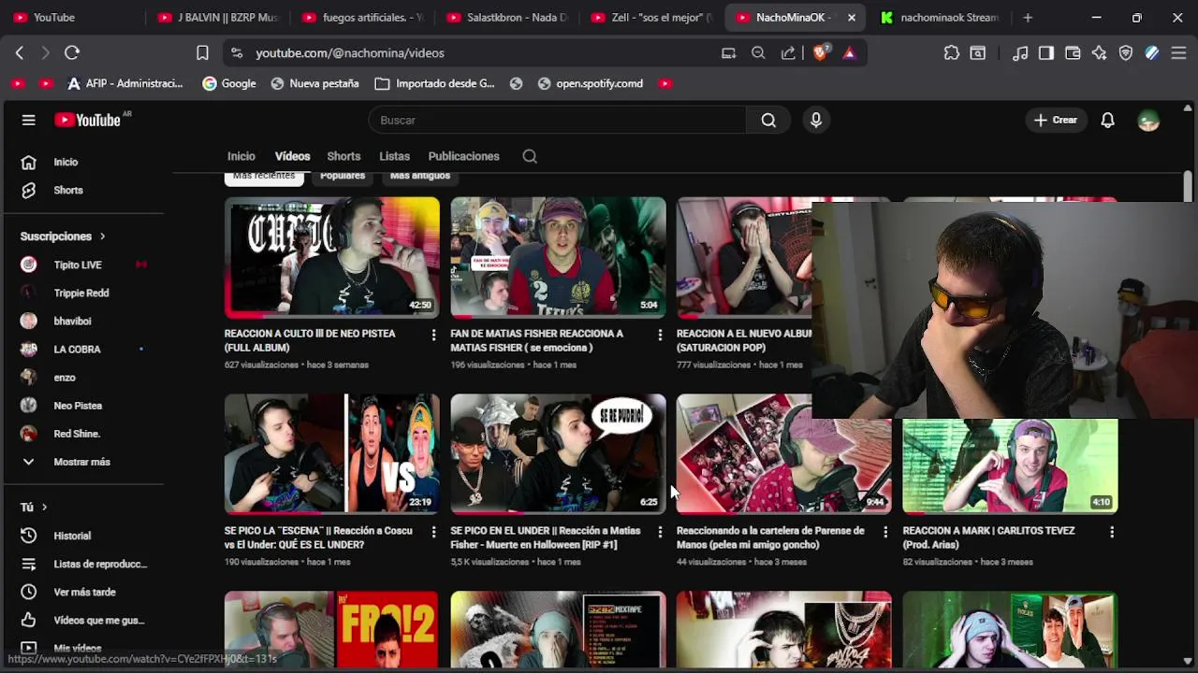Open options for Parense de Manos video
The width and height of the screenshot is (1198, 673).
click(x=885, y=532)
